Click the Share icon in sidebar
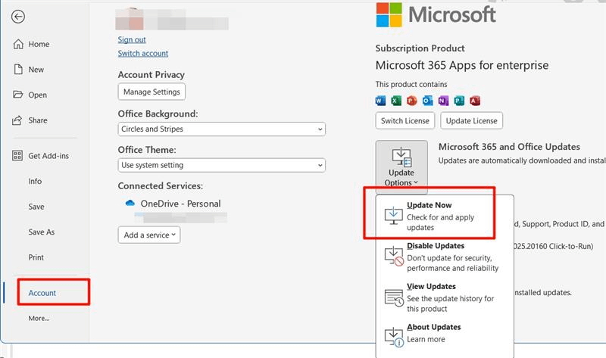The image size is (606, 358). tap(17, 120)
